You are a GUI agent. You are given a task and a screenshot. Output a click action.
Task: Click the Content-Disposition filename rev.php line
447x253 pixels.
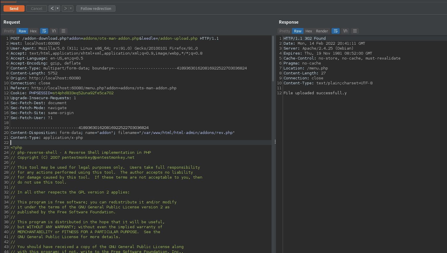point(122,132)
